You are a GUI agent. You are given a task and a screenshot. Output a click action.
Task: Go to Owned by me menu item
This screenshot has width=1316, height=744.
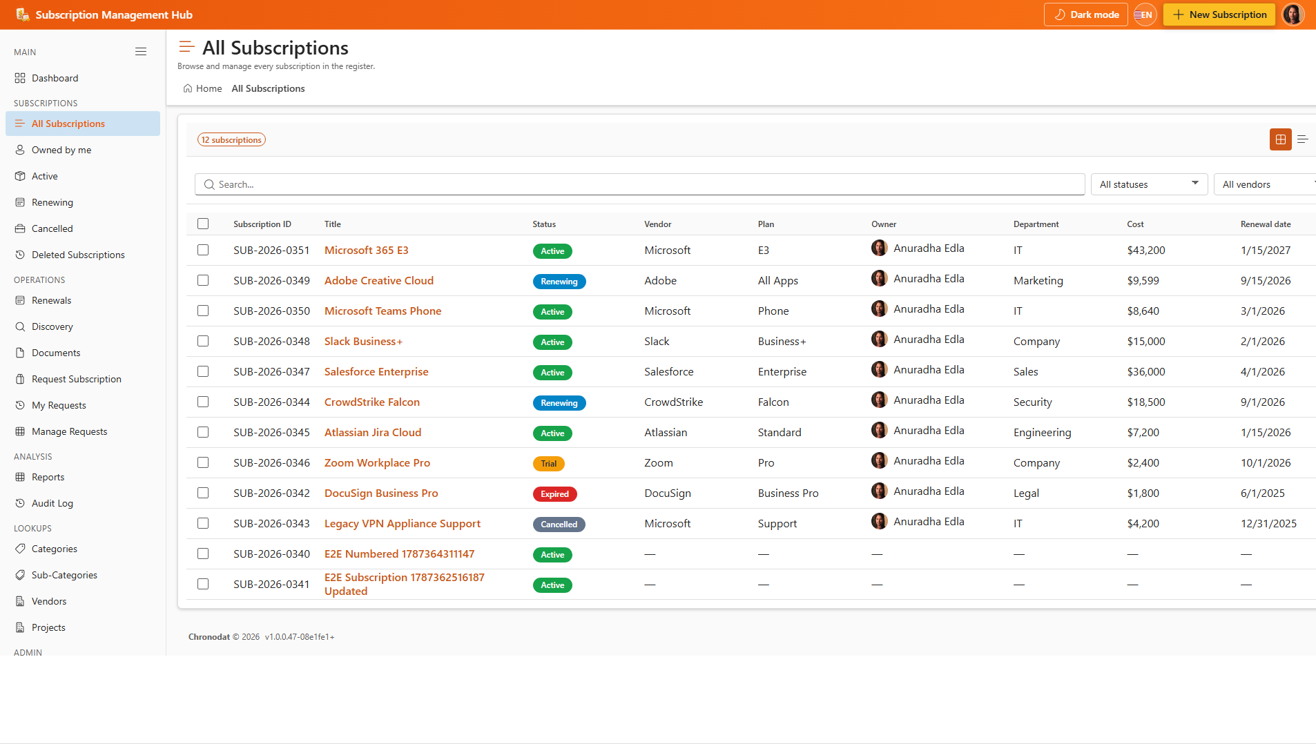pos(83,150)
